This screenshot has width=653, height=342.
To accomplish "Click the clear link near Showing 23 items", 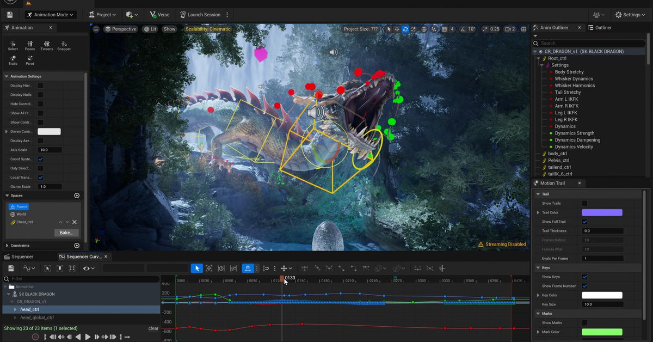I will click(x=153, y=328).
